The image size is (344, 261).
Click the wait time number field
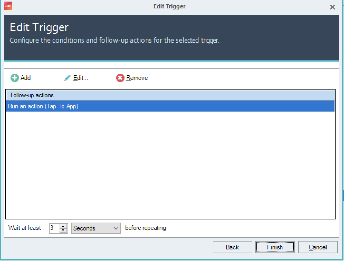click(54, 228)
